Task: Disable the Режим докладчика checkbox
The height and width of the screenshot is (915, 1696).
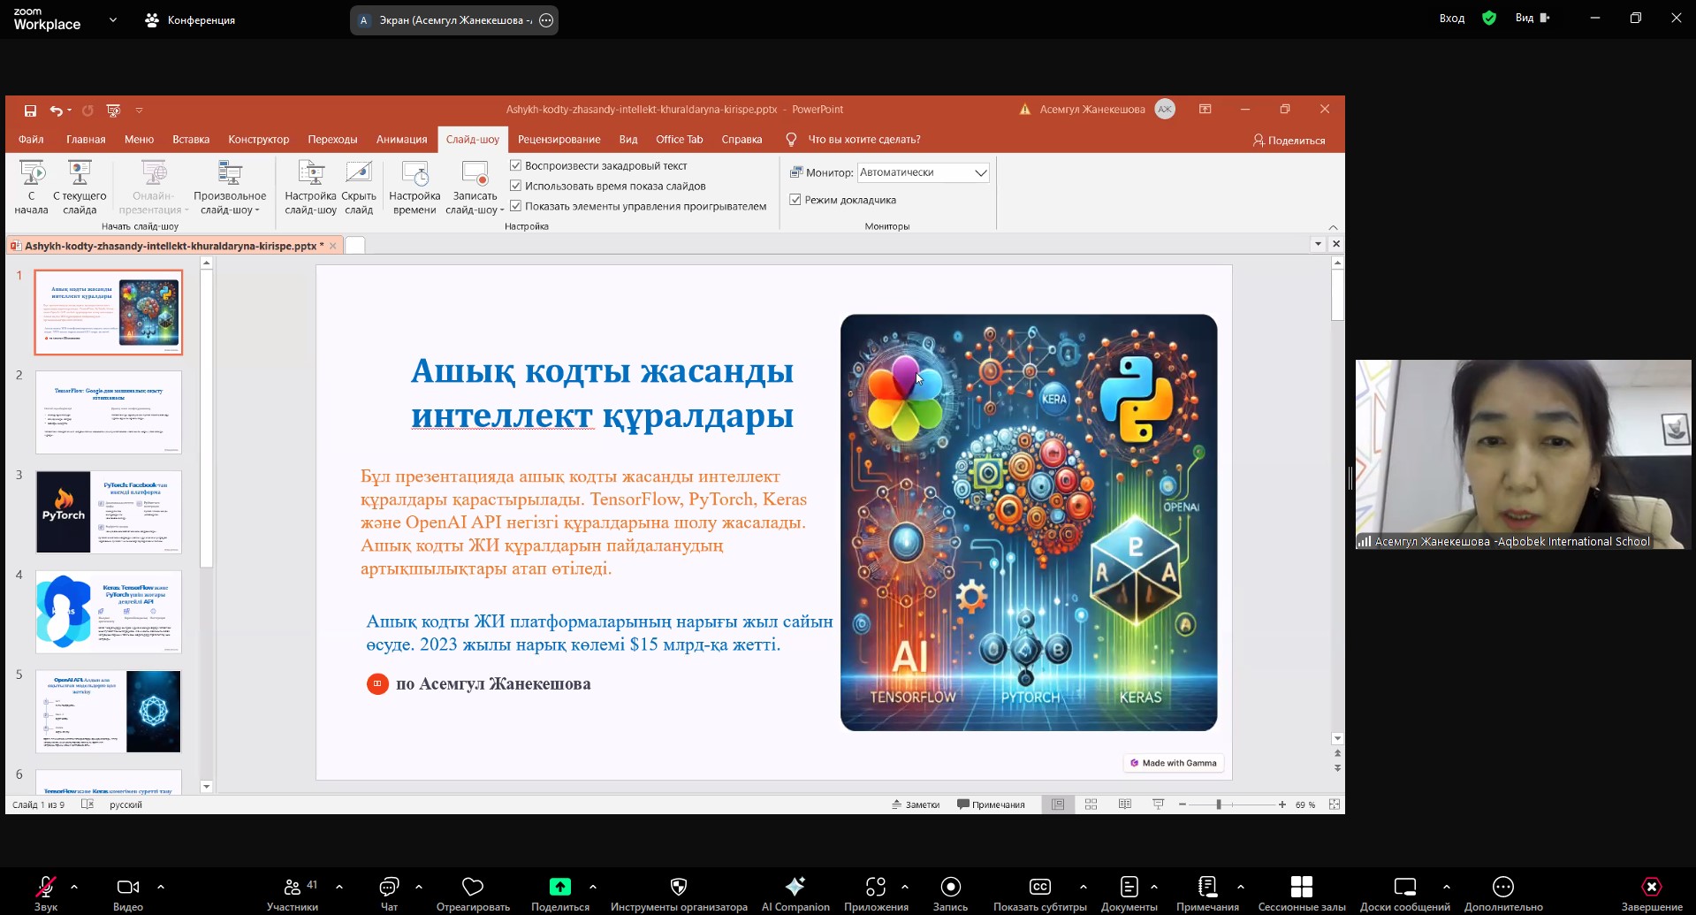Action: point(795,200)
